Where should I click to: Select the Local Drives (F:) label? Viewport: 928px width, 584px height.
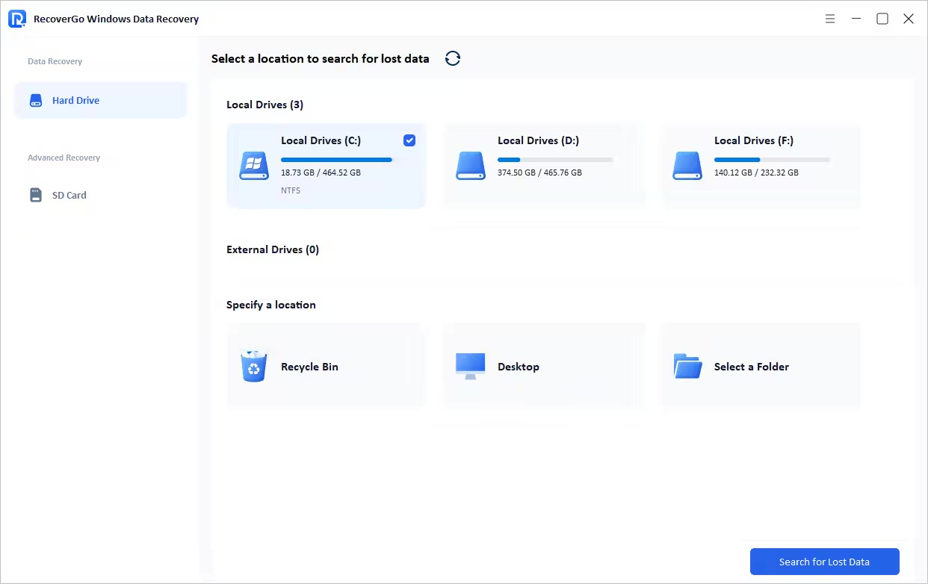[x=753, y=140]
